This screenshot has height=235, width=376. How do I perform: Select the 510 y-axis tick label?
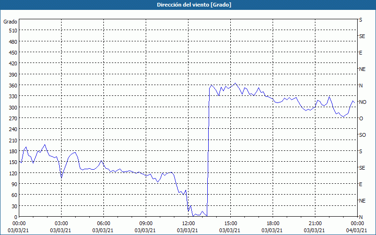coord(13,31)
